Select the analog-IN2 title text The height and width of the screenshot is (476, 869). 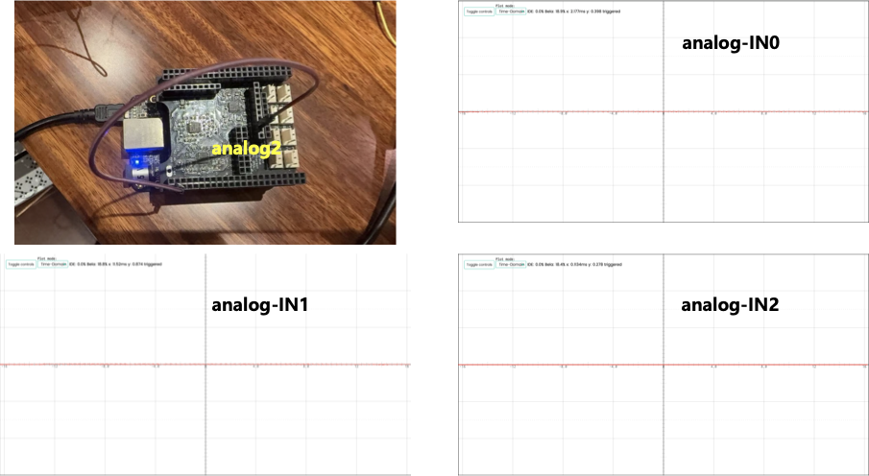pos(730,306)
